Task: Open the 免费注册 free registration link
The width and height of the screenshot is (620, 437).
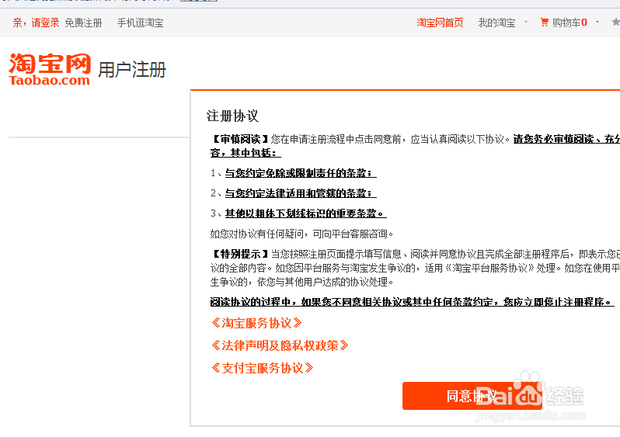Action: click(x=83, y=23)
